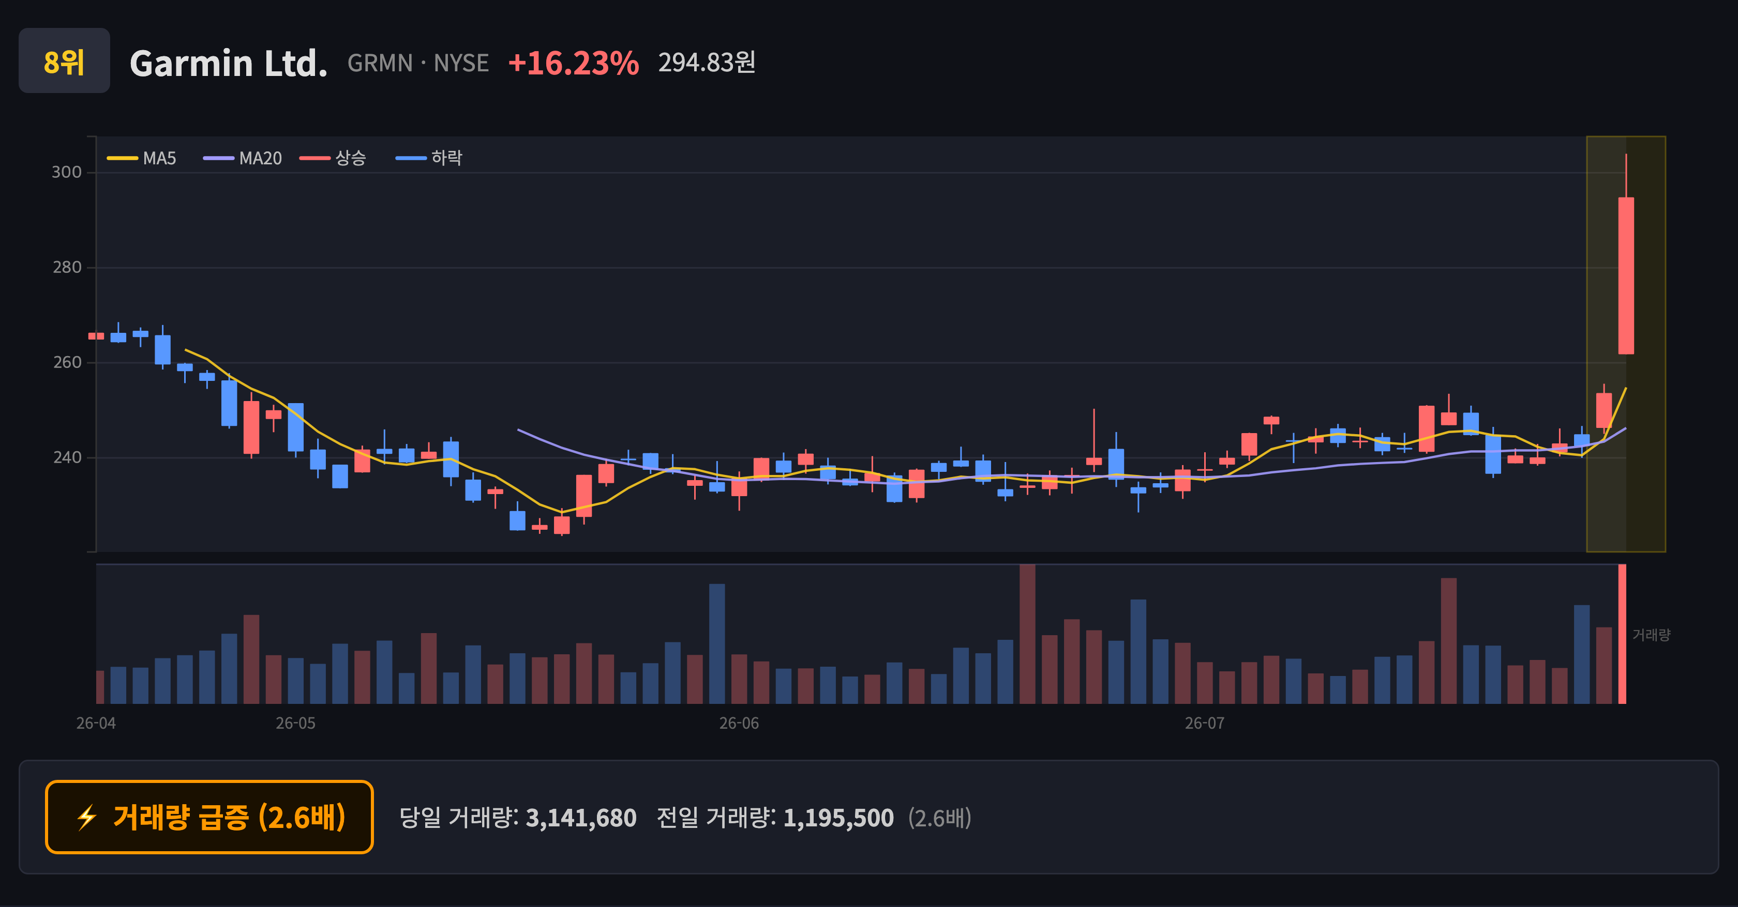The image size is (1738, 907).
Task: Click the +16.23% change value
Action: click(x=574, y=64)
